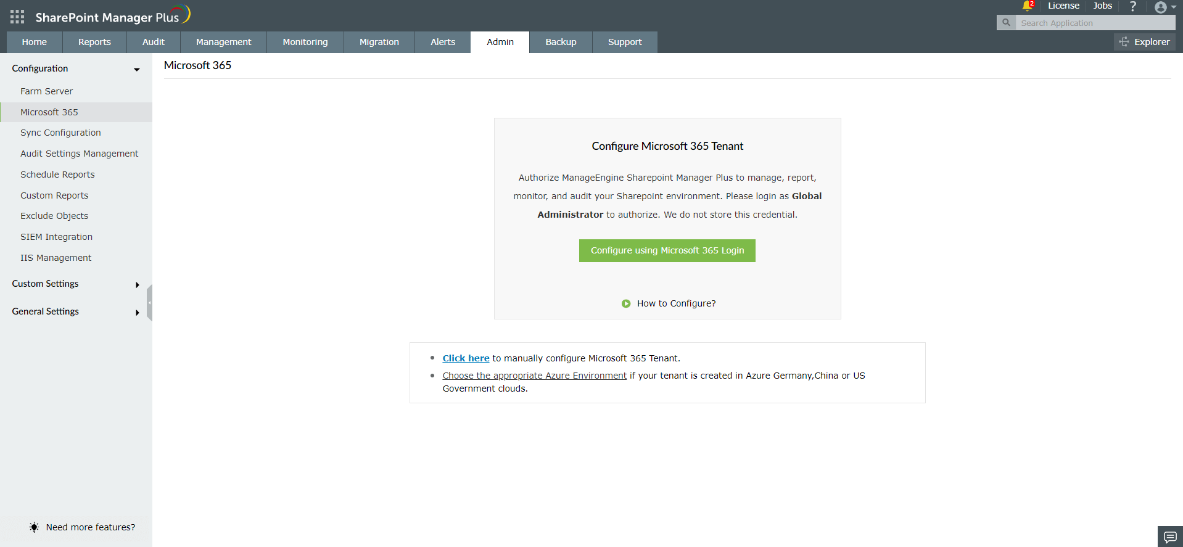The width and height of the screenshot is (1183, 547).
Task: Select SIEM Integration in sidebar
Action: pyautogui.click(x=56, y=237)
